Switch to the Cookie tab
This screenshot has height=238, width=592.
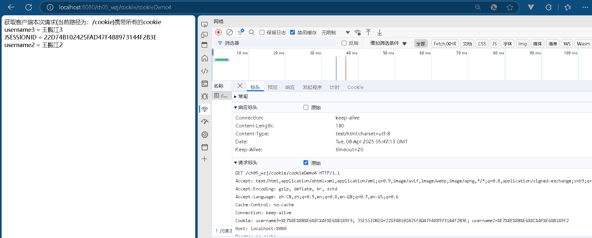tap(355, 87)
